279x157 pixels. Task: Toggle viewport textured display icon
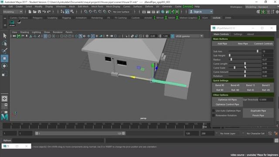point(93,36)
